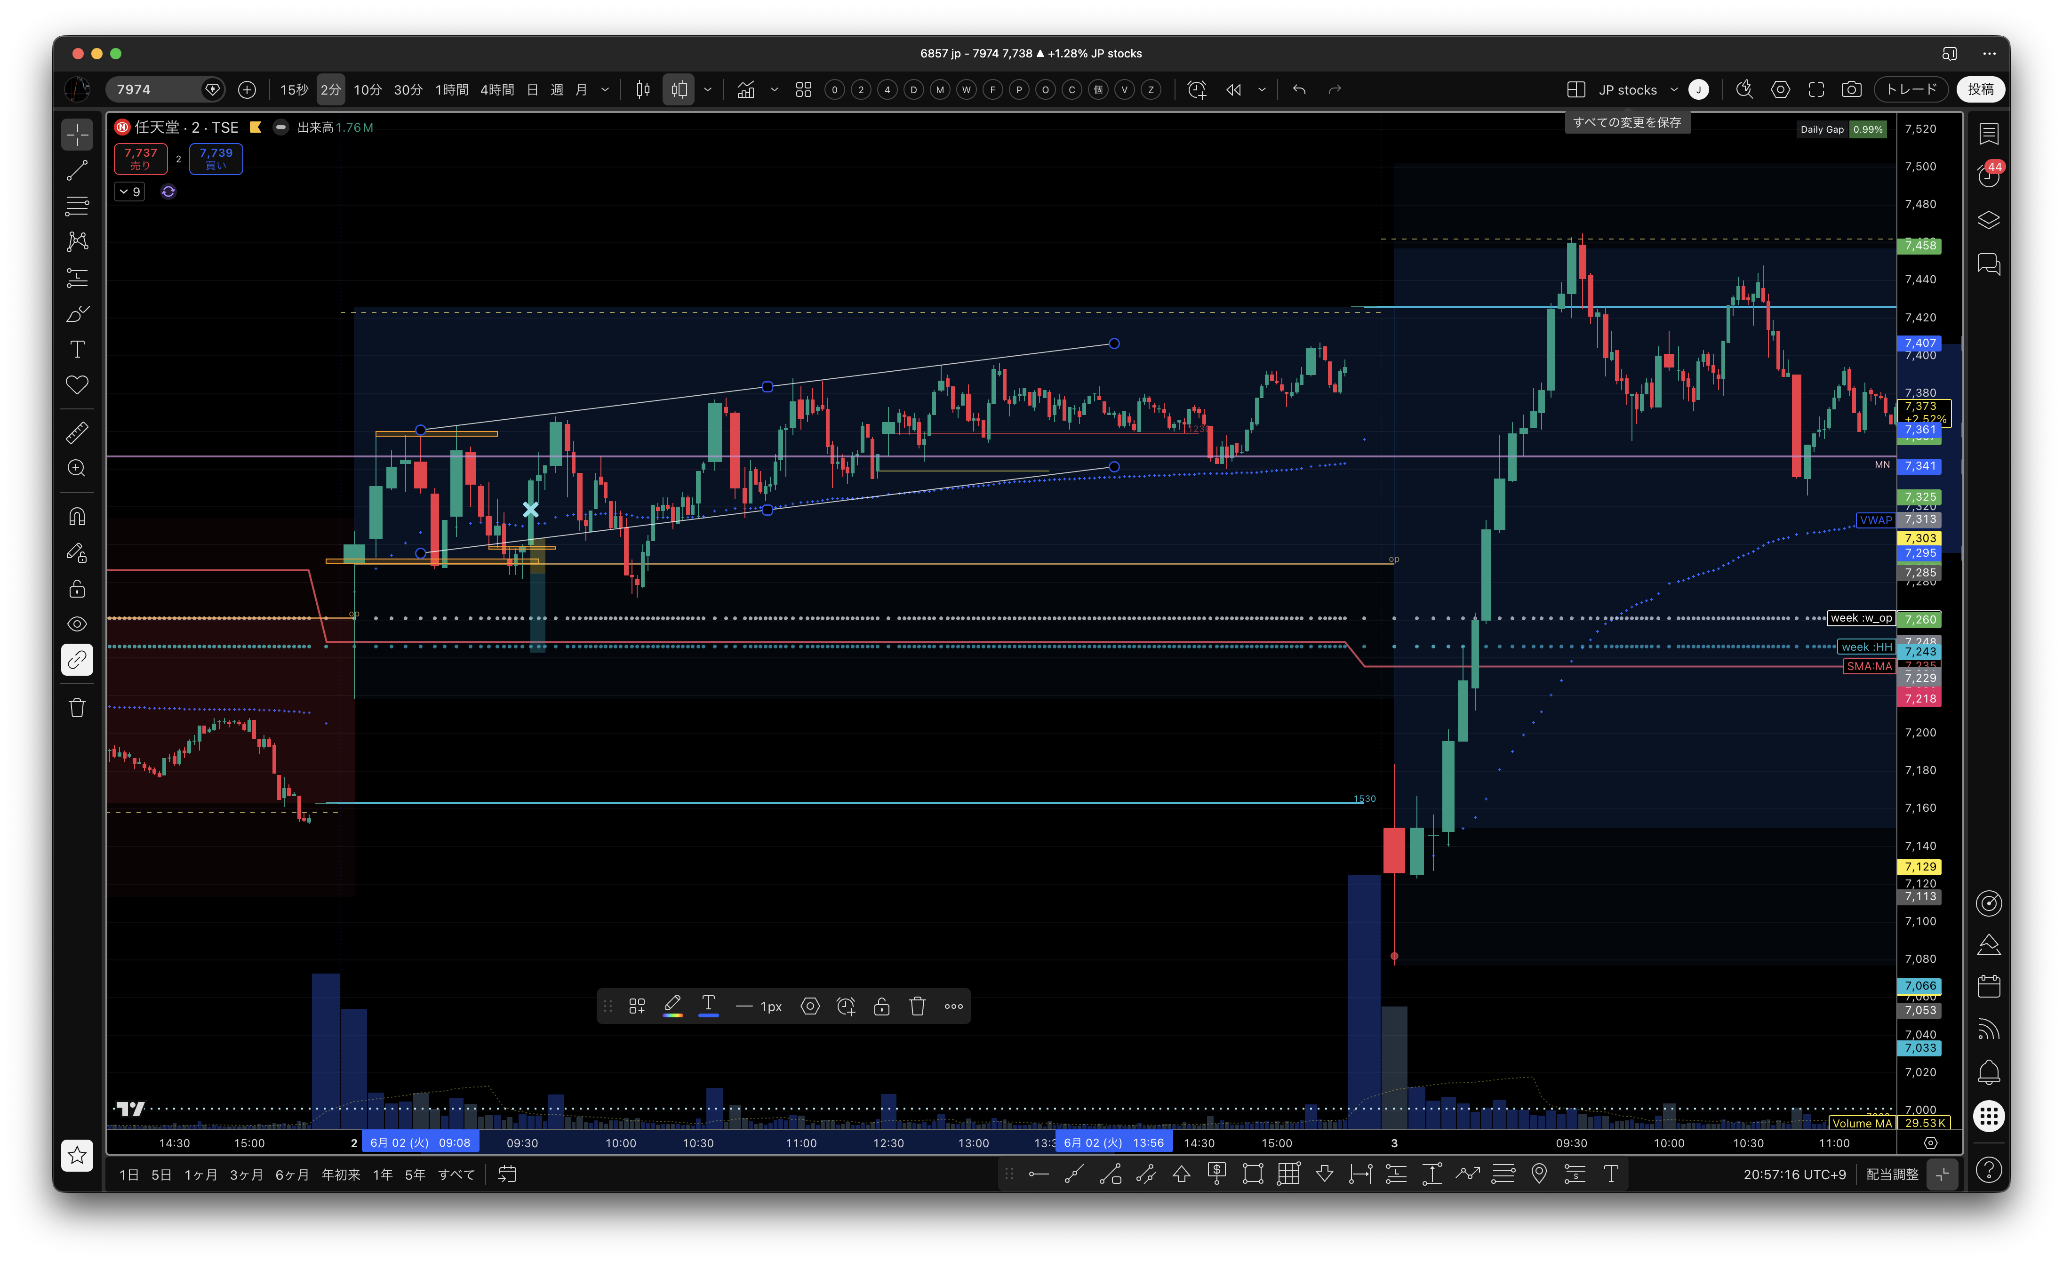This screenshot has width=2063, height=1262.
Task: Open the chat panel icon
Action: pyautogui.click(x=1989, y=264)
